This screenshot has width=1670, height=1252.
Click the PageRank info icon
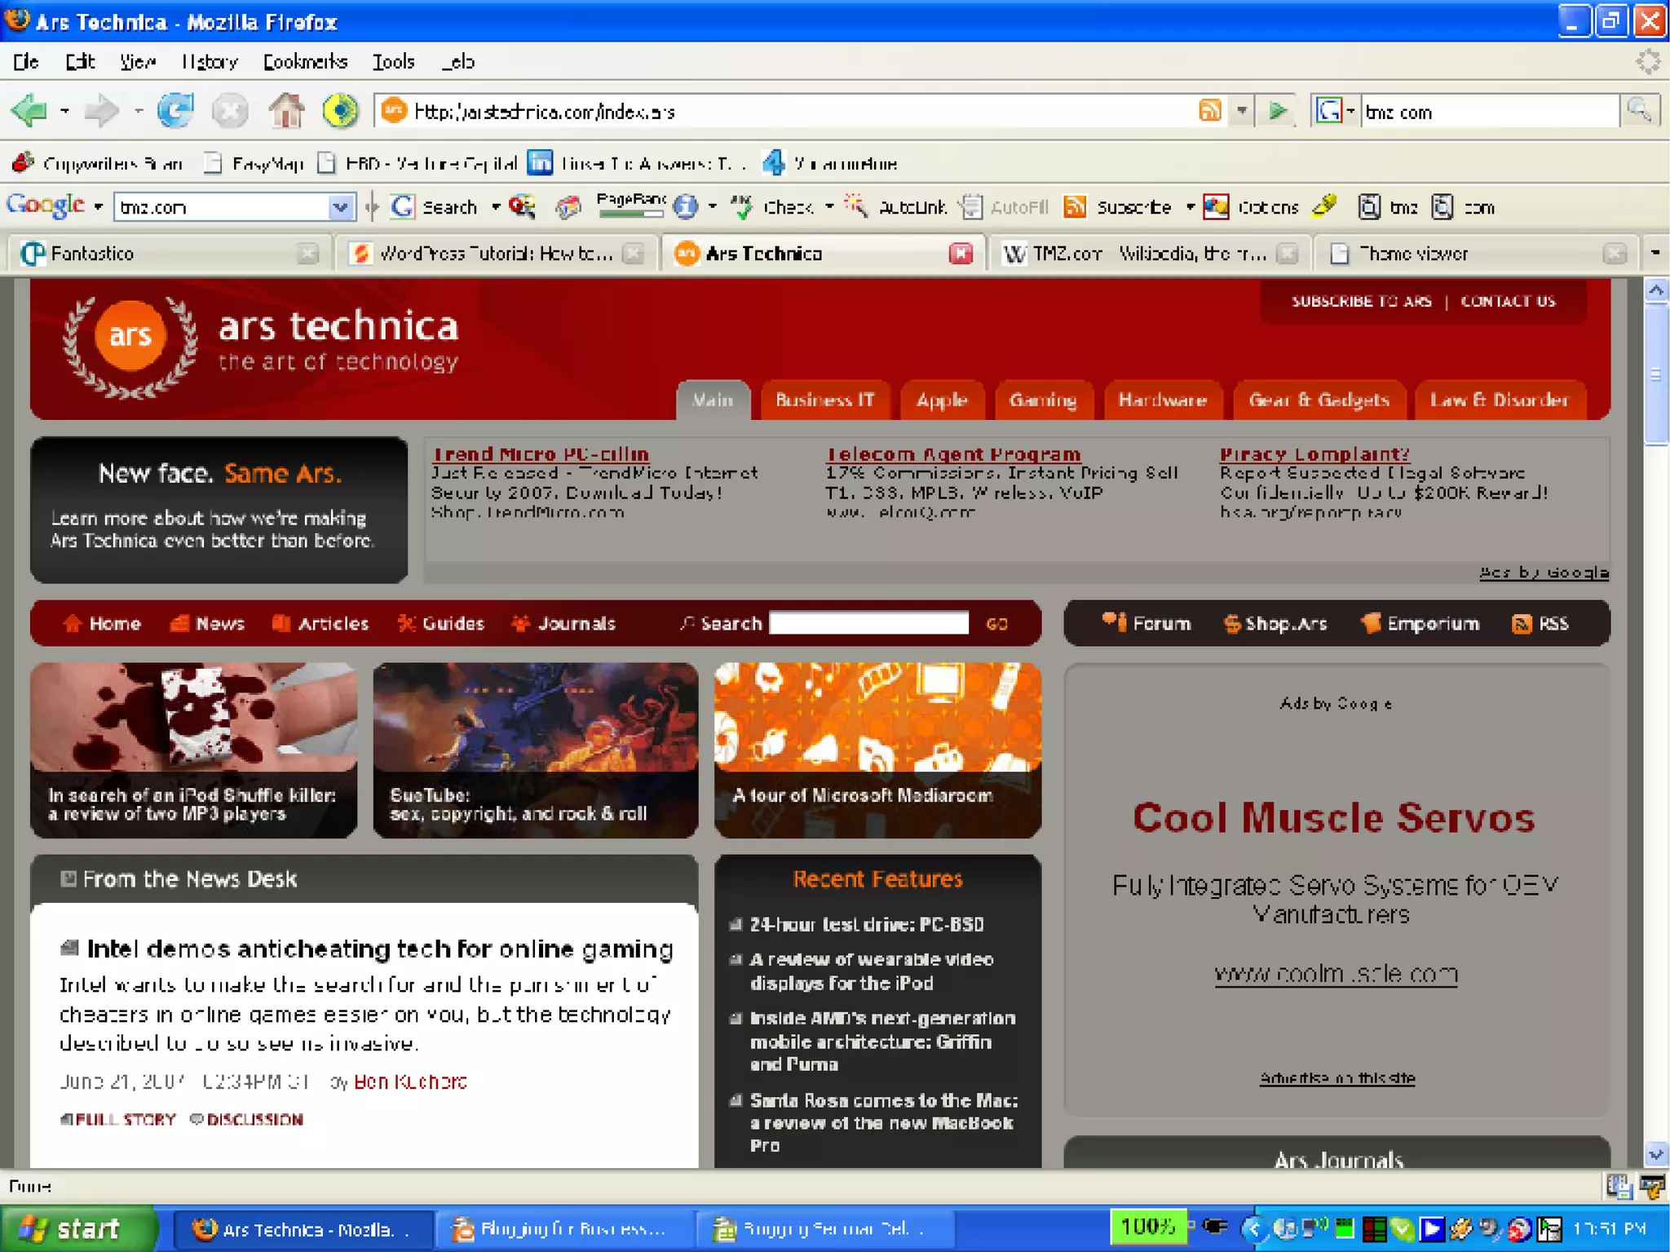686,207
